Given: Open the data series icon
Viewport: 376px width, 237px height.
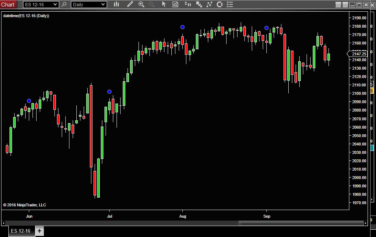Looking at the screenshot, I should (199, 4).
